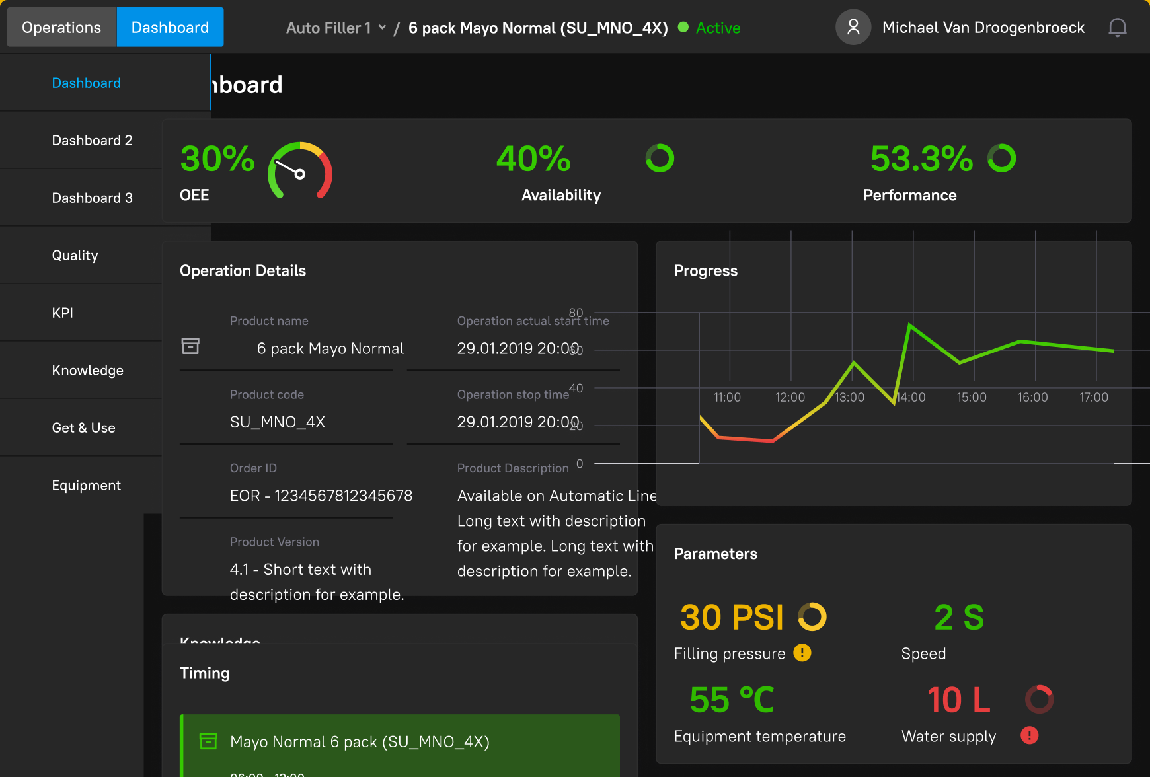
Task: Click the Water supply red ring indicator
Action: 1039,699
